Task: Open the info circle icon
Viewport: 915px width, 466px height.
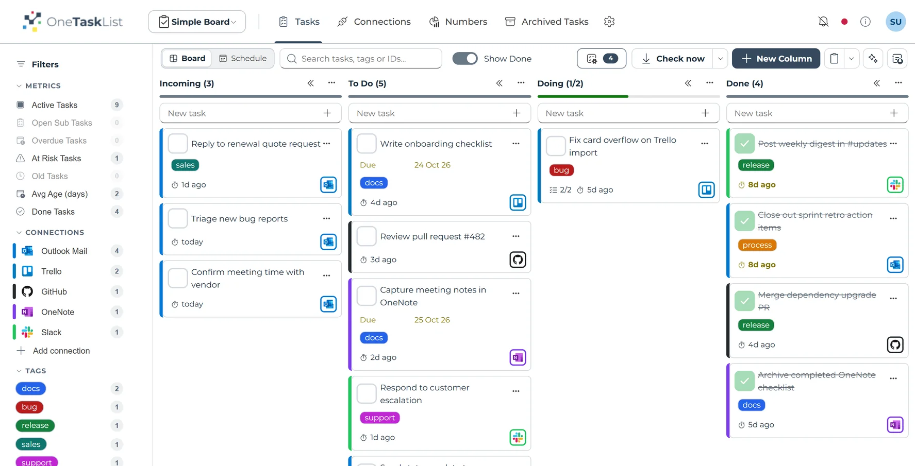Action: pyautogui.click(x=866, y=22)
